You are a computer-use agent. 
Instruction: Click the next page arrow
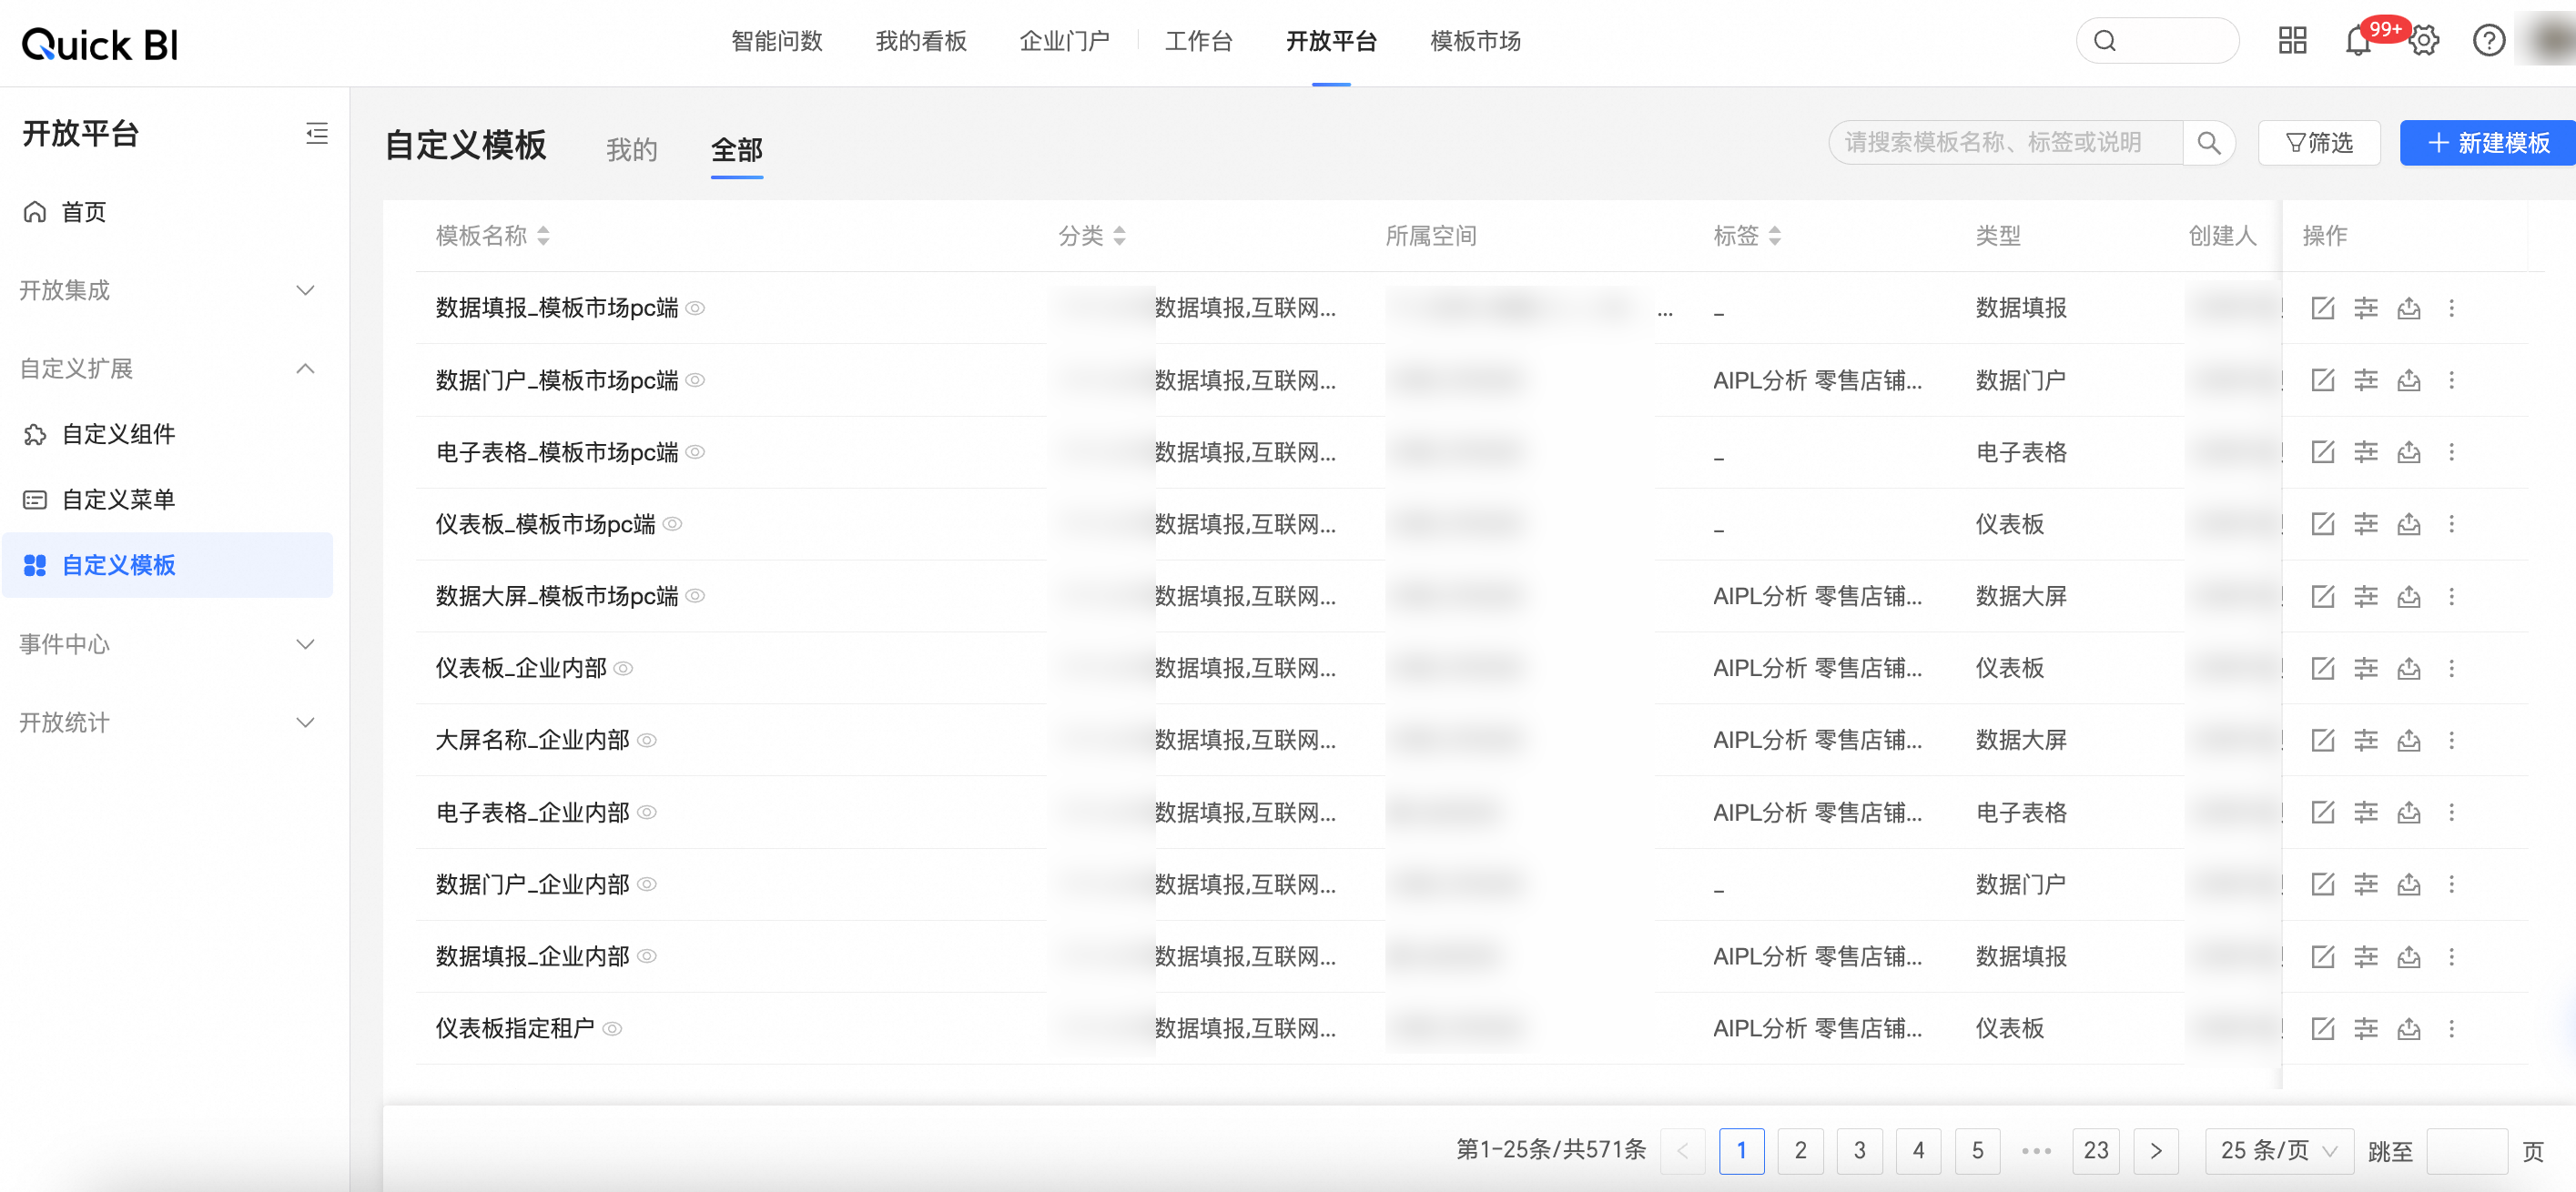coord(2156,1150)
